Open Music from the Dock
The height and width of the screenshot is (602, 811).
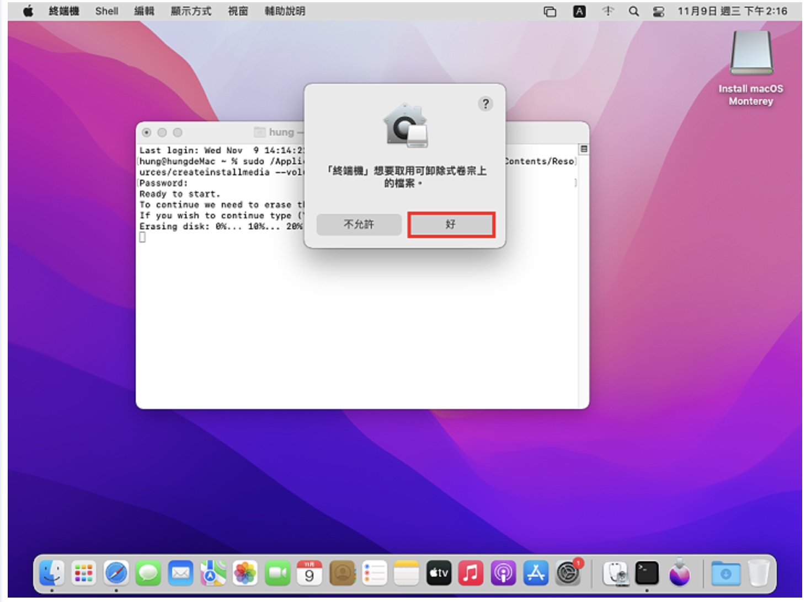pyautogui.click(x=471, y=573)
